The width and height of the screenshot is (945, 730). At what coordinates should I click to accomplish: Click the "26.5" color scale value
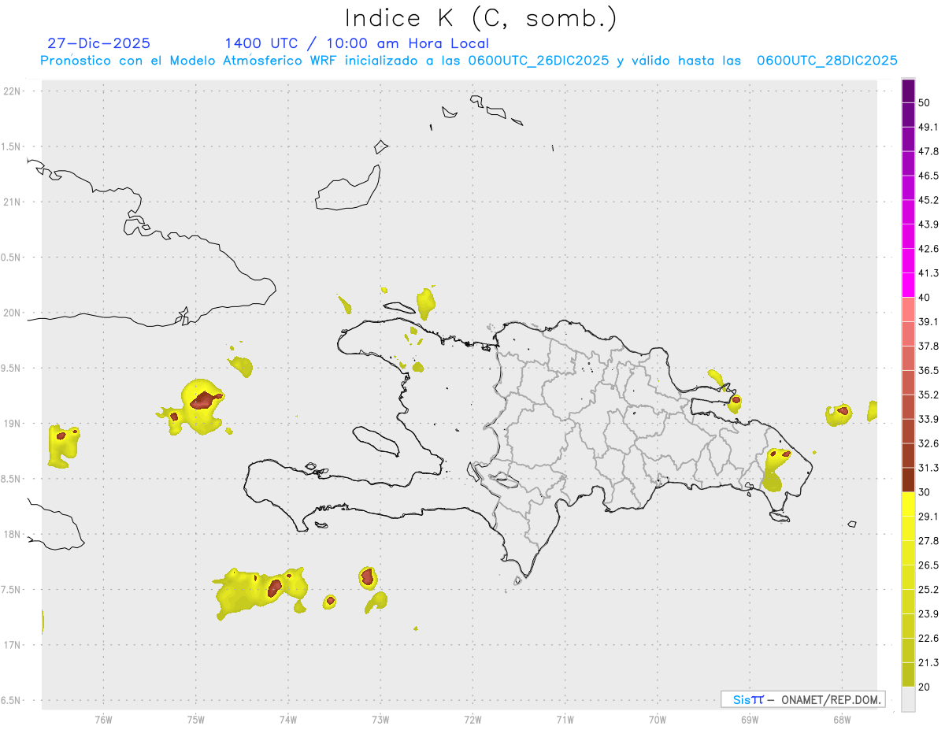click(x=928, y=565)
